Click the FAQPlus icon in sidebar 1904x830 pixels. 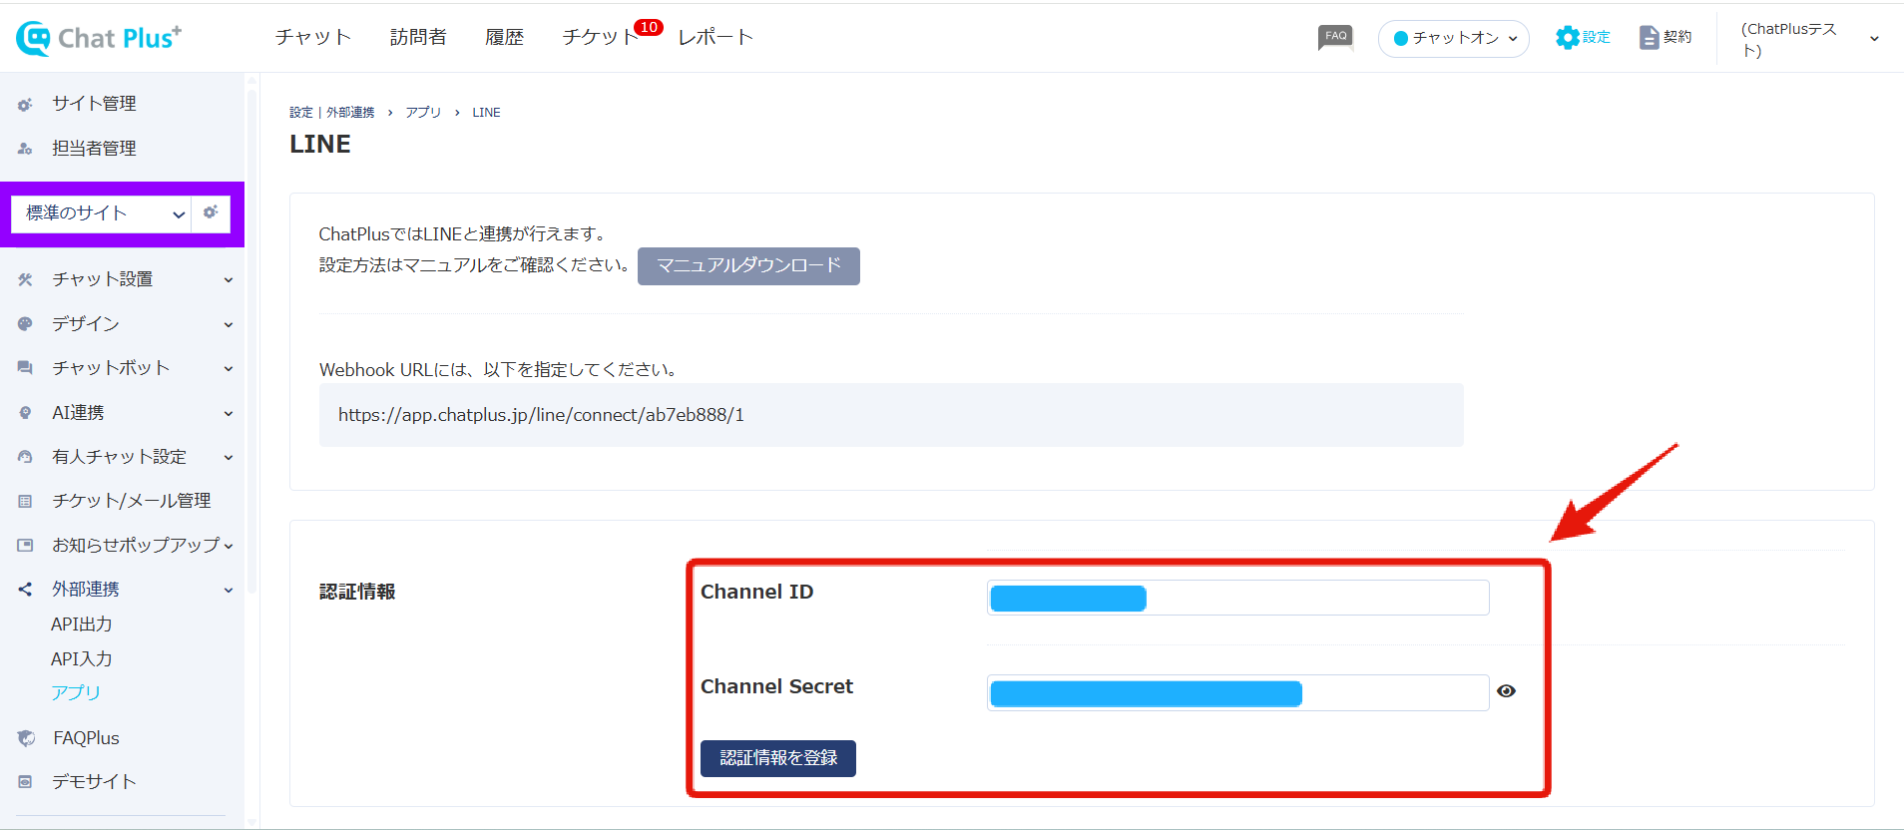[26, 738]
